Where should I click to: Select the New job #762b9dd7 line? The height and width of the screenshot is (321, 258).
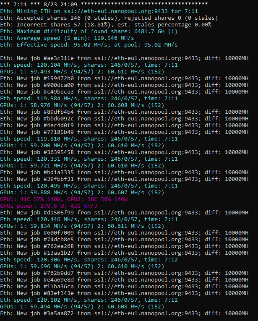(x=124, y=273)
